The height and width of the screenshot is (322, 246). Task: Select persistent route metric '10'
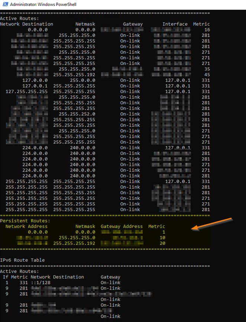[x=162, y=238]
